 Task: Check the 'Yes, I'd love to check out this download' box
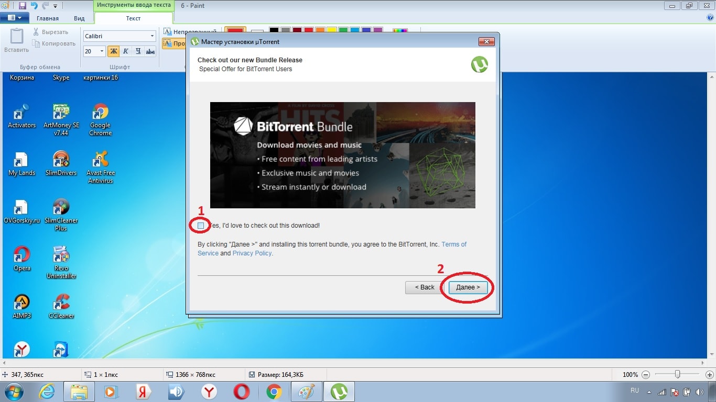(x=201, y=226)
